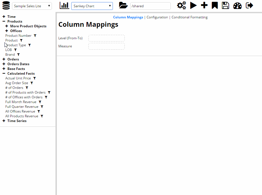
Task: Expand the Time folder
Action: (x=4, y=16)
